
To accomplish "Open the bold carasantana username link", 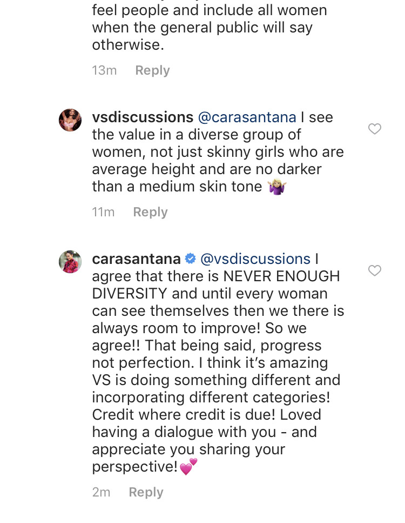I will [137, 259].
